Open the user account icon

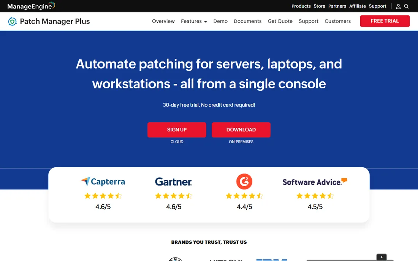click(x=398, y=6)
